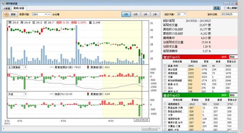Click the red-green legend icon beside 買賣超(張) -411
244x133 pixels.
click(88, 67)
